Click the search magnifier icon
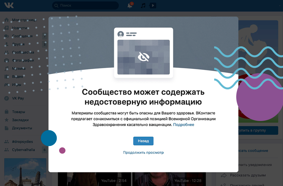 click(56, 6)
